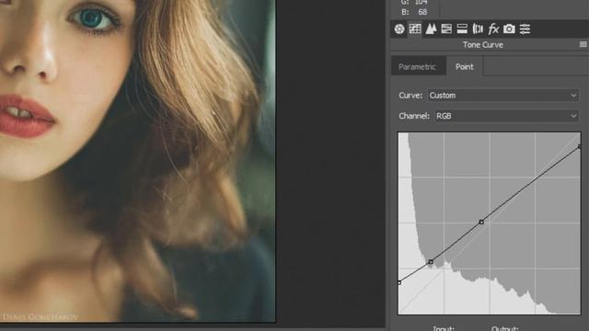The image size is (589, 331).
Task: Click the B: 68 color readout
Action: point(414,12)
